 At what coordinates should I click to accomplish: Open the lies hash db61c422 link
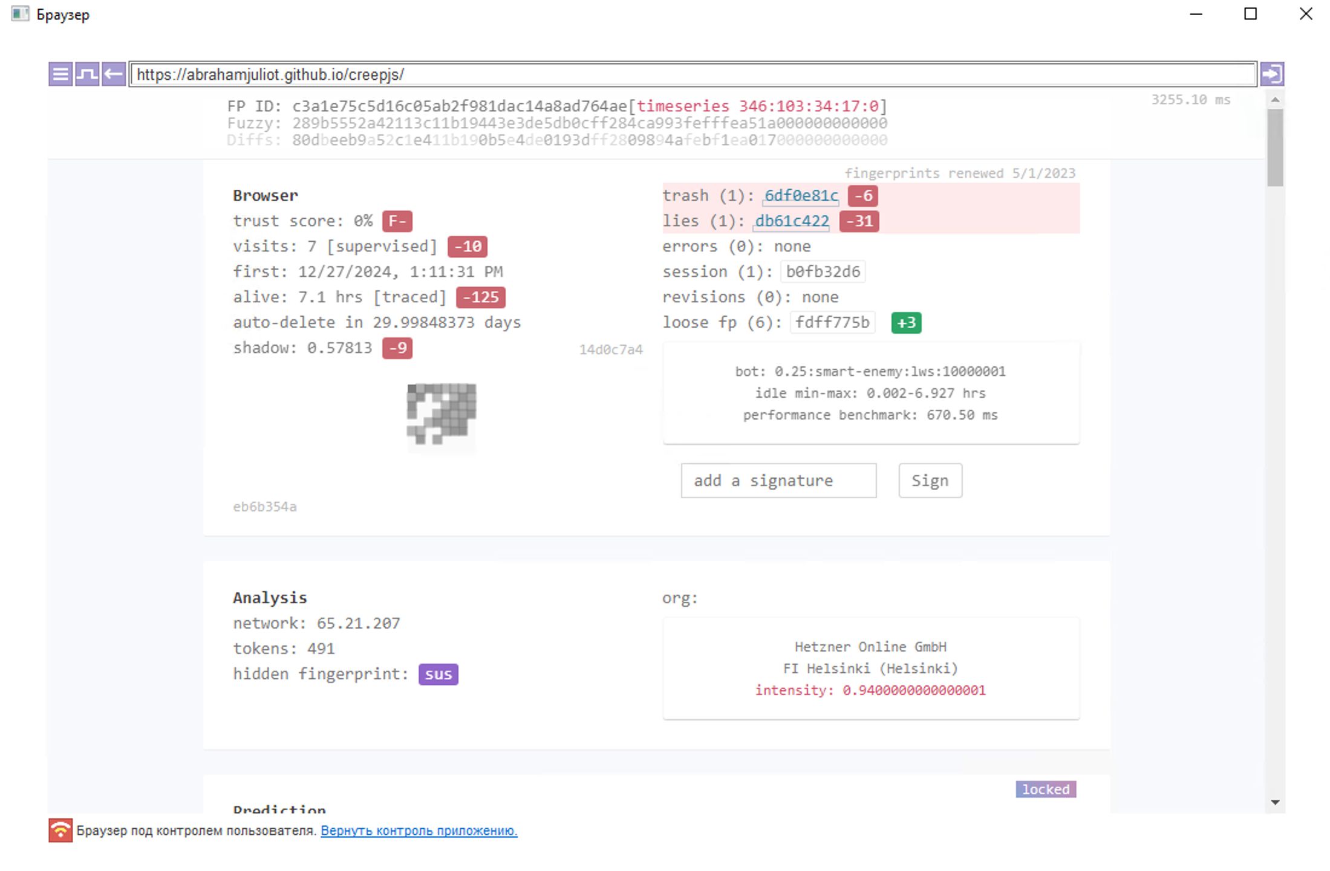coord(792,221)
